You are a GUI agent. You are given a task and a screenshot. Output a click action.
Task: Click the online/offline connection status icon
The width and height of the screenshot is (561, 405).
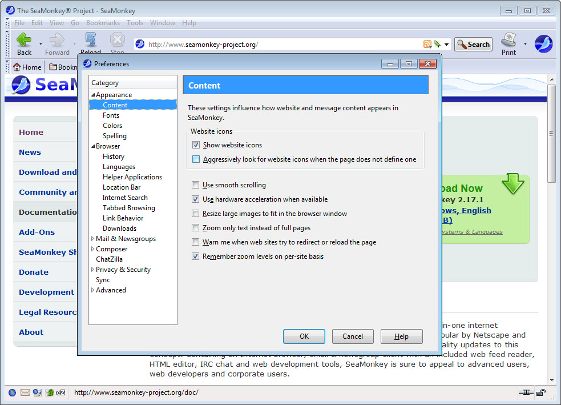(526, 392)
